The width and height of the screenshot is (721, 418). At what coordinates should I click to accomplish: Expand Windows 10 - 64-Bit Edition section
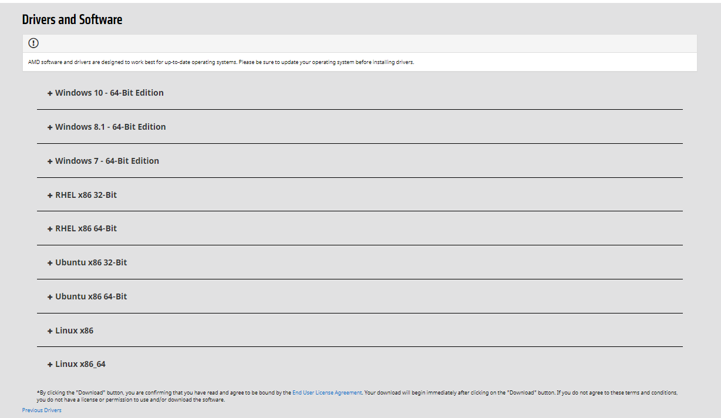[x=106, y=93]
